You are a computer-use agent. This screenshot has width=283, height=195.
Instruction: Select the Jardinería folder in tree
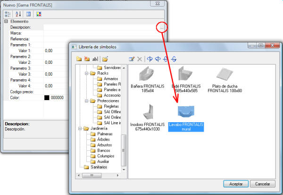pos(95,128)
